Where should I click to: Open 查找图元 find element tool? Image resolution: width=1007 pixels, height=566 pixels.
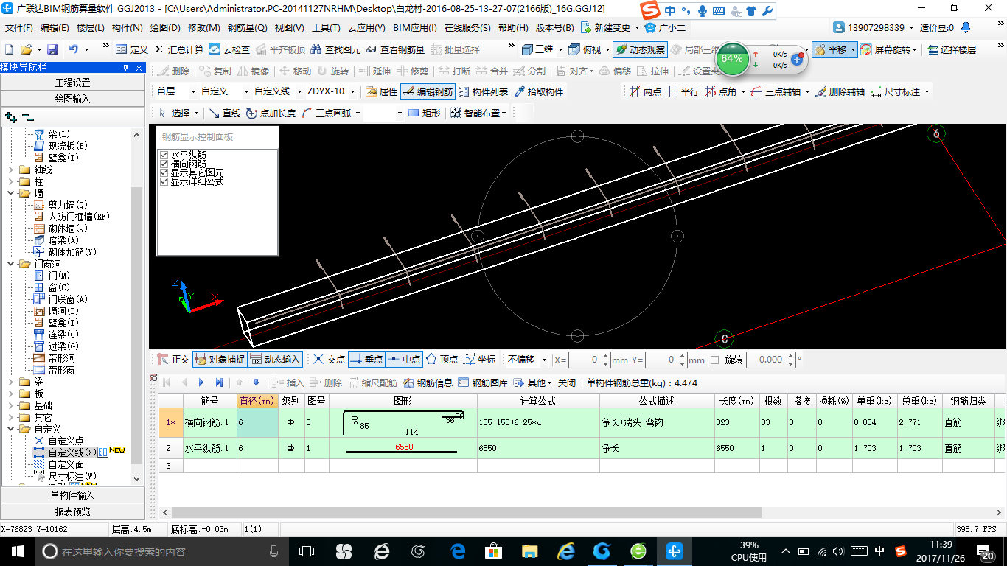(x=336, y=49)
